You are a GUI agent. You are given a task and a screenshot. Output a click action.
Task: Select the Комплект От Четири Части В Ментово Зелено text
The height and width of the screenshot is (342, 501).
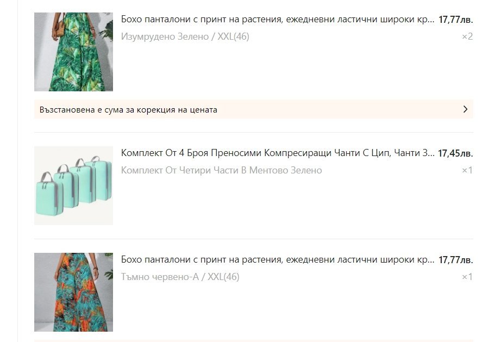221,170
